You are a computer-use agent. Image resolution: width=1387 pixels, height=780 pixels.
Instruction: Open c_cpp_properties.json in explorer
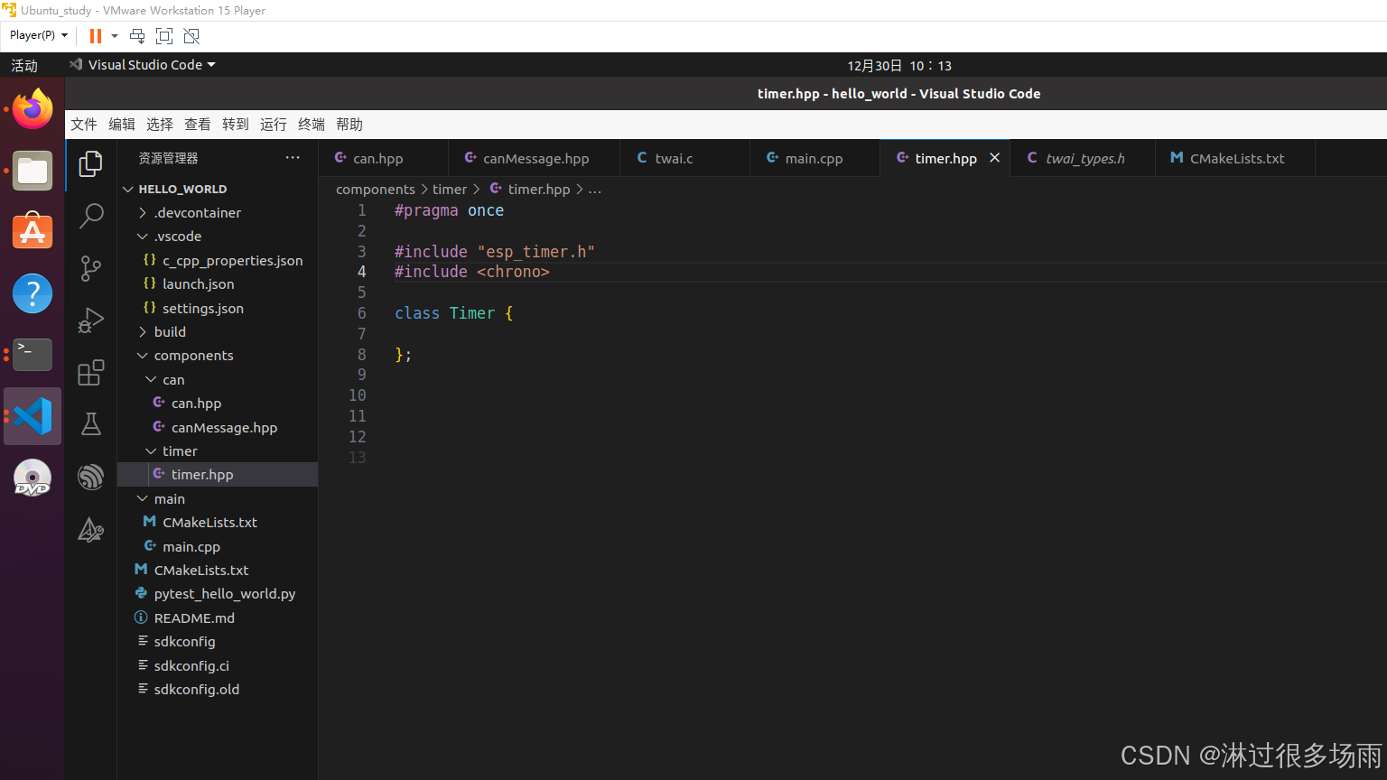tap(218, 260)
